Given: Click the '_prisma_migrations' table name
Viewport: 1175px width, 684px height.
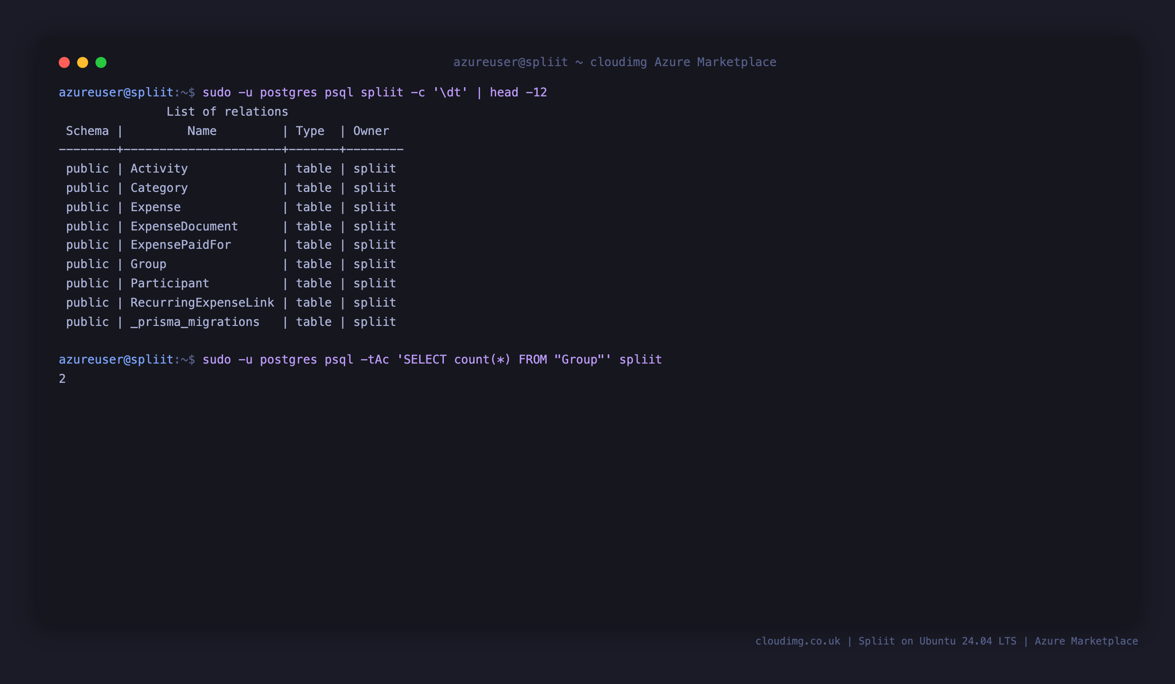Looking at the screenshot, I should click(x=195, y=322).
